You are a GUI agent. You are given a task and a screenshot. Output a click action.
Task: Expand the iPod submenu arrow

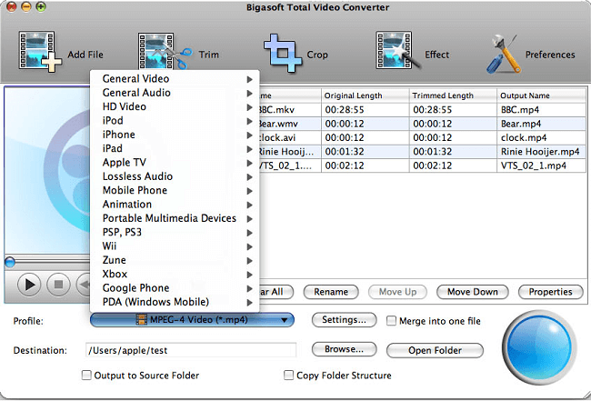[x=249, y=121]
